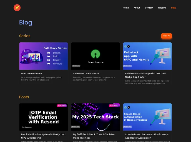191x142 pixels.
Task: Open the OTP Email Verification post thumbnail
Action: pyautogui.click(x=44, y=117)
